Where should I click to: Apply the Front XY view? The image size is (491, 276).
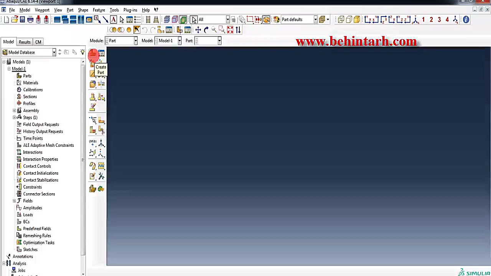point(367,20)
